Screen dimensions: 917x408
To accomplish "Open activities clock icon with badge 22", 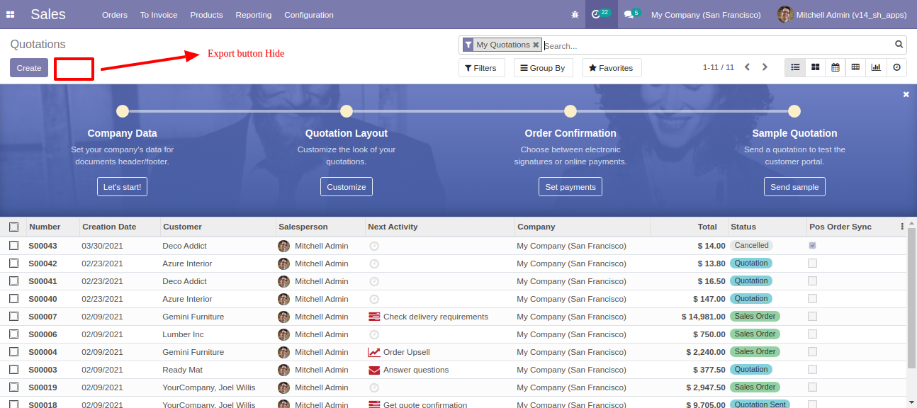I will click(601, 14).
